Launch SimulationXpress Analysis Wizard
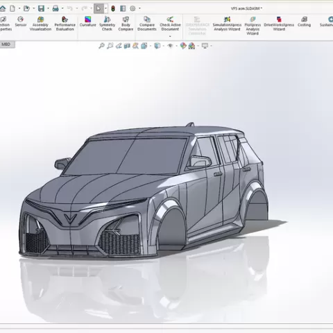This screenshot has height=333, width=333. coord(227,24)
